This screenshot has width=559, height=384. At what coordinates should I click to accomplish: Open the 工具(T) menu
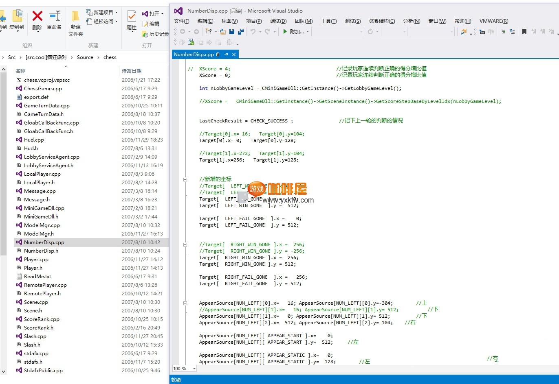coord(328,21)
